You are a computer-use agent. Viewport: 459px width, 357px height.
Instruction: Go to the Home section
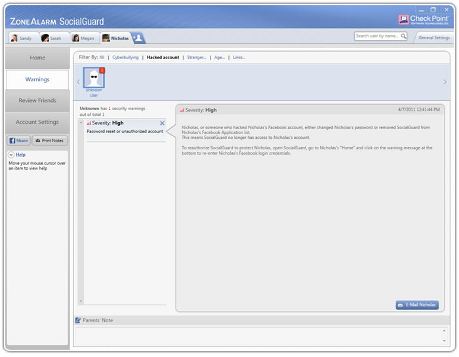(37, 58)
